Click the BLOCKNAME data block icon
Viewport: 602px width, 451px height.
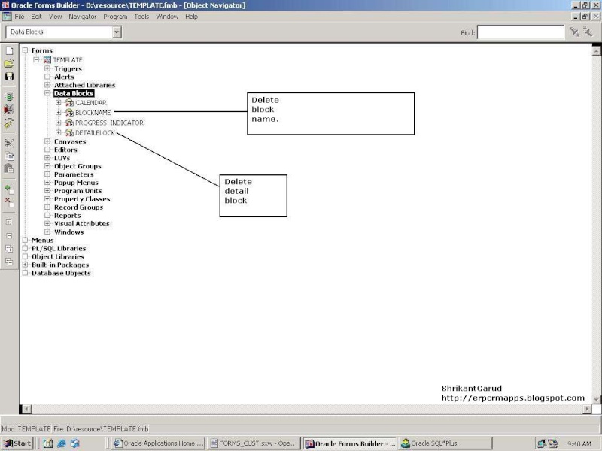click(69, 113)
